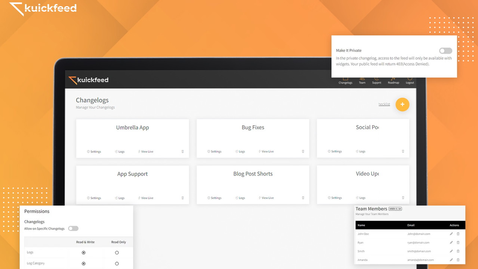Open Settings on the Bug Fixes card

(215, 151)
